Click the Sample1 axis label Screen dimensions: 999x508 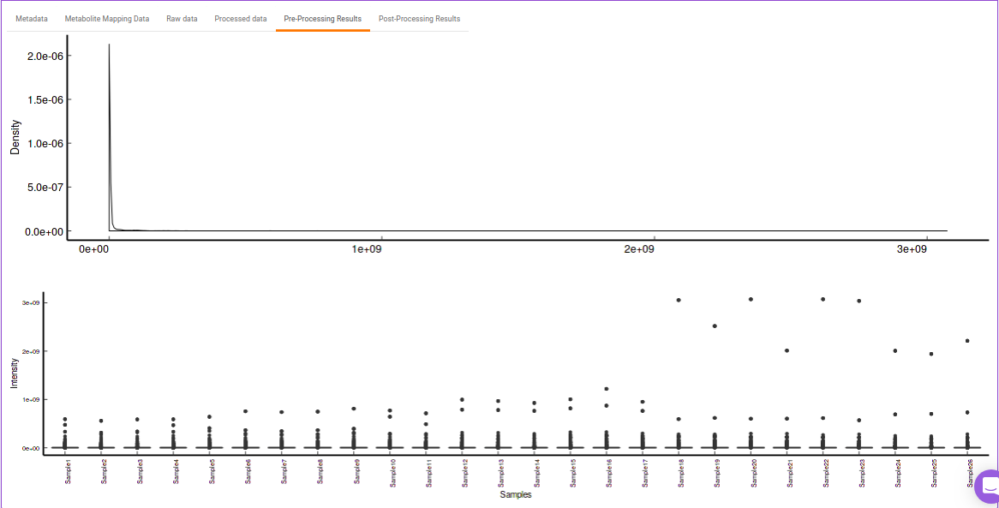click(69, 472)
